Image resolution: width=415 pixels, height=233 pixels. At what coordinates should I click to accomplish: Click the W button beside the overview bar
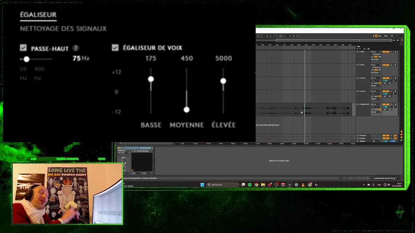pos(398,40)
